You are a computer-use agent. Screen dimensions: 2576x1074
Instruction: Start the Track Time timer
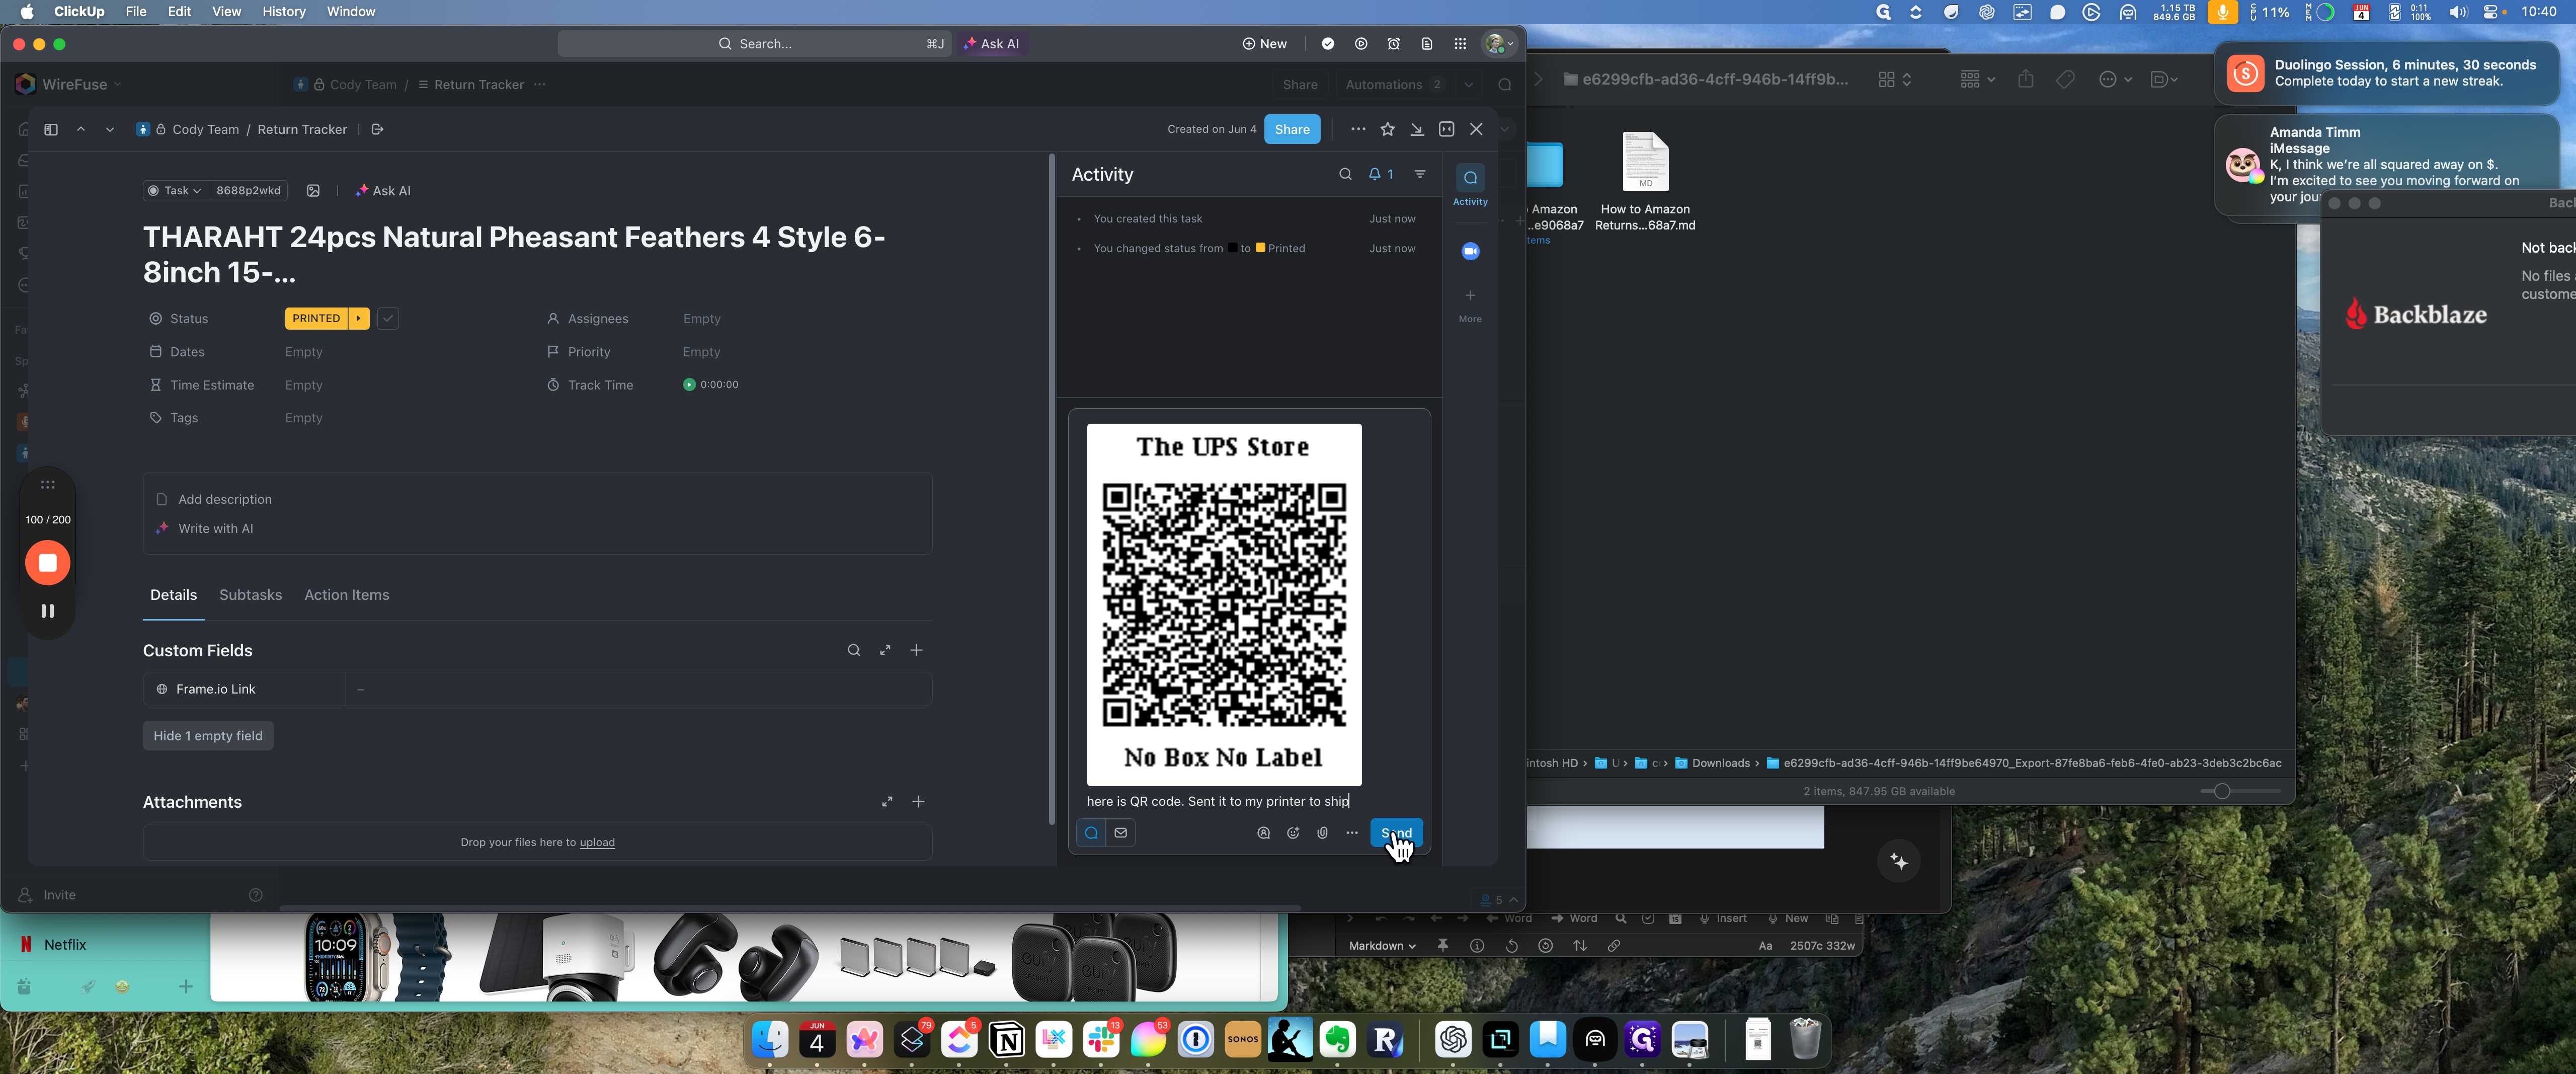tap(689, 384)
